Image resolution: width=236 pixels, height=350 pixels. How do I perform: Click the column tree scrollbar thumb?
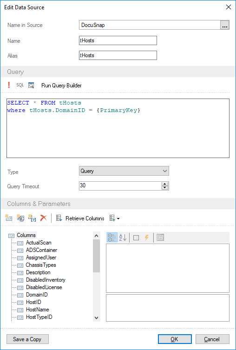click(96, 256)
